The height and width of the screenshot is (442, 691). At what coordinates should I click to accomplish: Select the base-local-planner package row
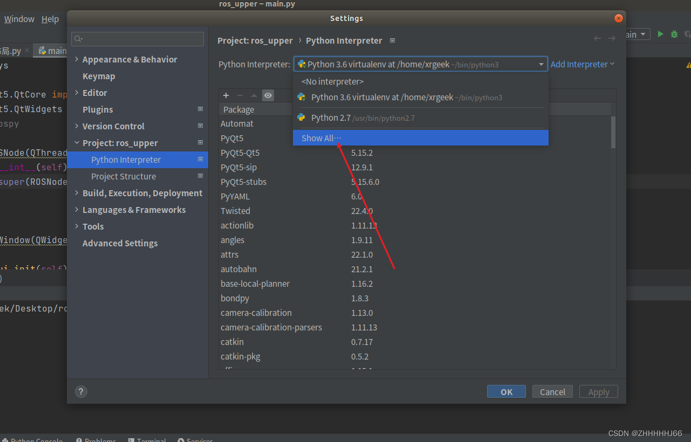pos(415,284)
